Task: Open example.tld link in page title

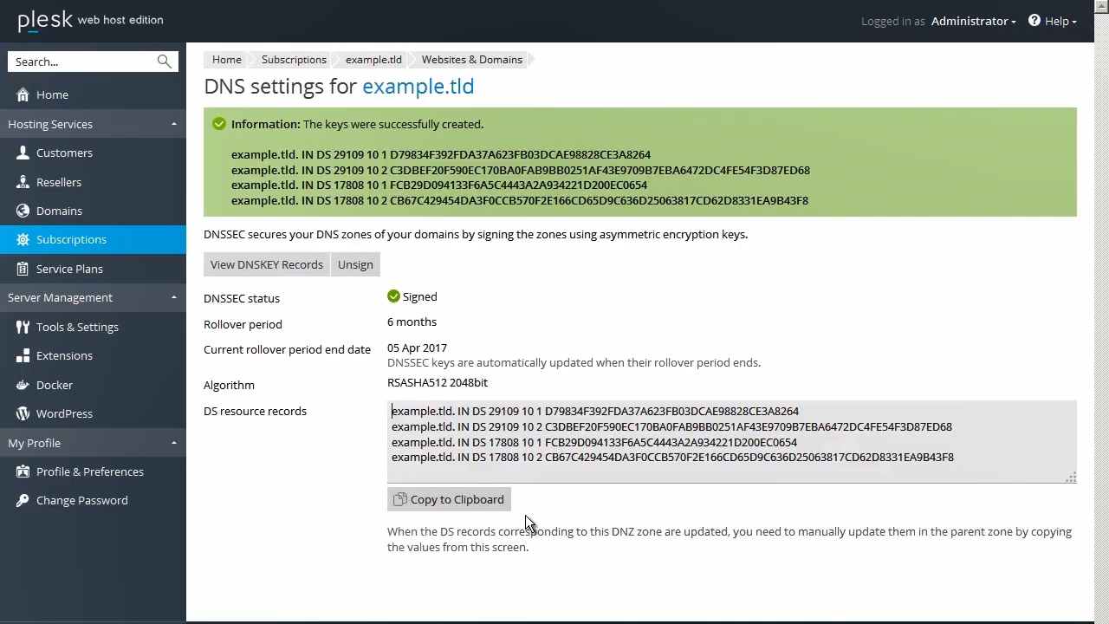Action: (418, 87)
